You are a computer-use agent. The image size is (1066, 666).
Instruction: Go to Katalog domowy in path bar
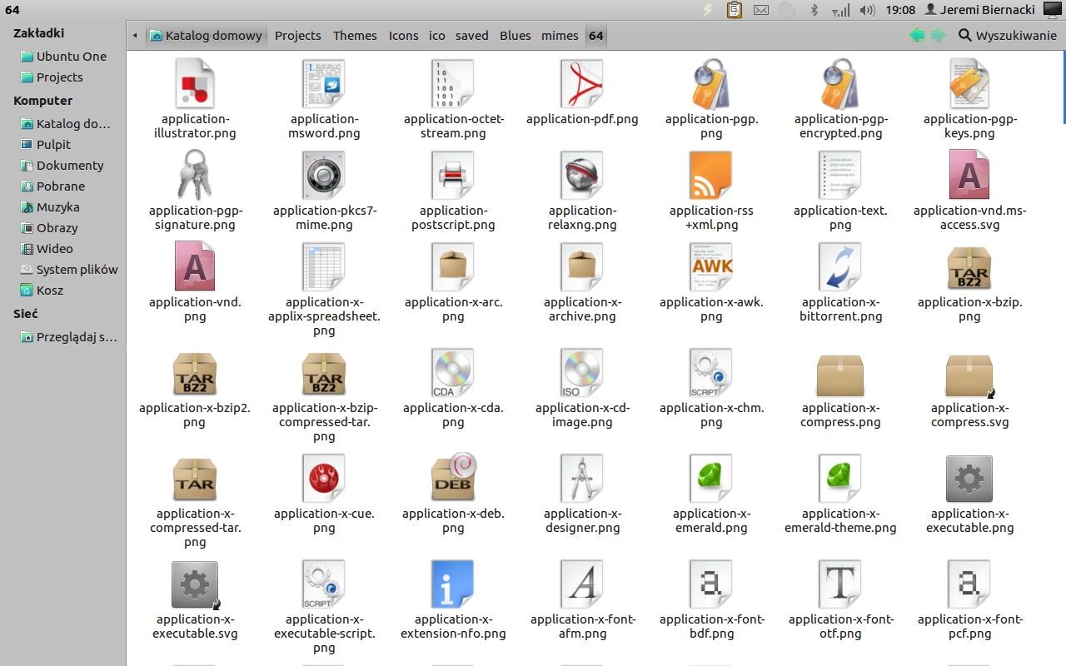pos(206,36)
